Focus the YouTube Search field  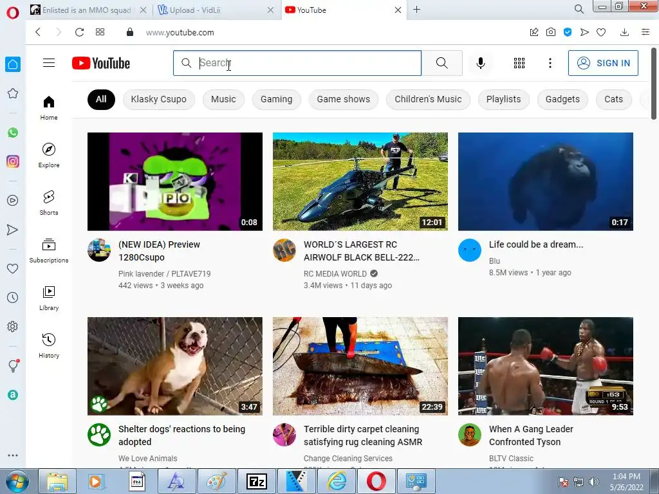pyautogui.click(x=297, y=63)
